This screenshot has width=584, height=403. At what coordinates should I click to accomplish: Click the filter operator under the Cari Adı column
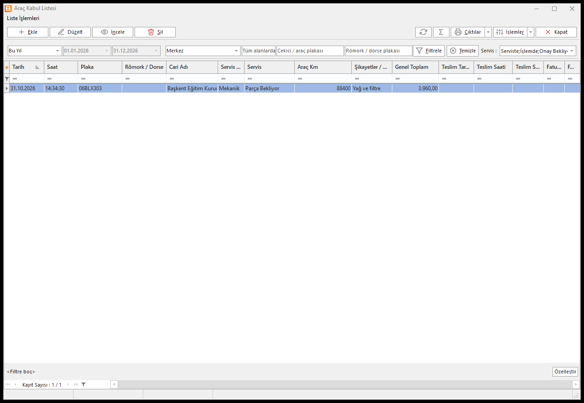tap(172, 79)
